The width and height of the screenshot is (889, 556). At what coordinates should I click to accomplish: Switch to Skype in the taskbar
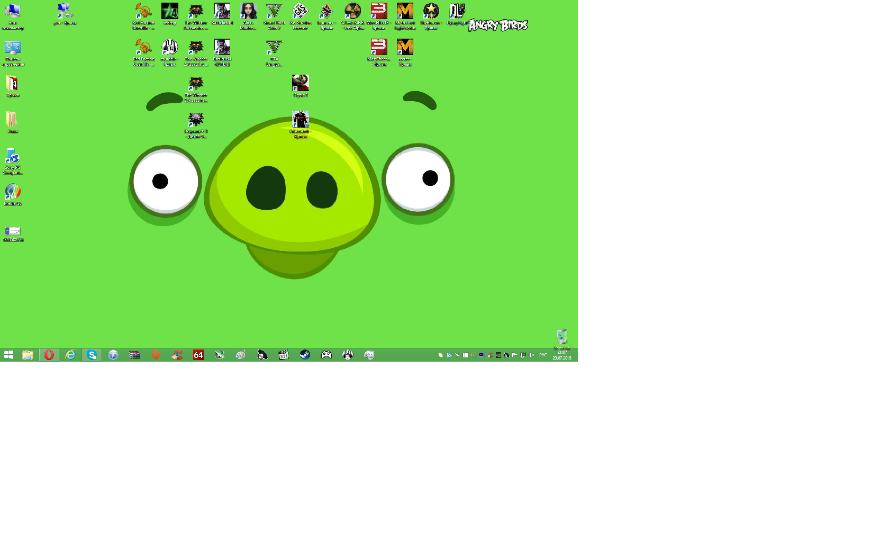coord(92,355)
